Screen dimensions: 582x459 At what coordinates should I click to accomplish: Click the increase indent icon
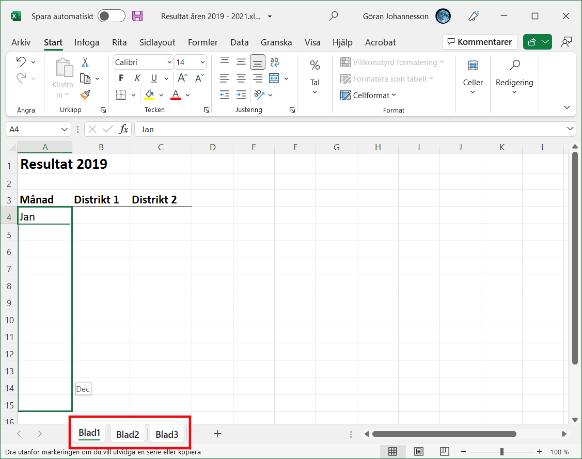click(x=241, y=94)
